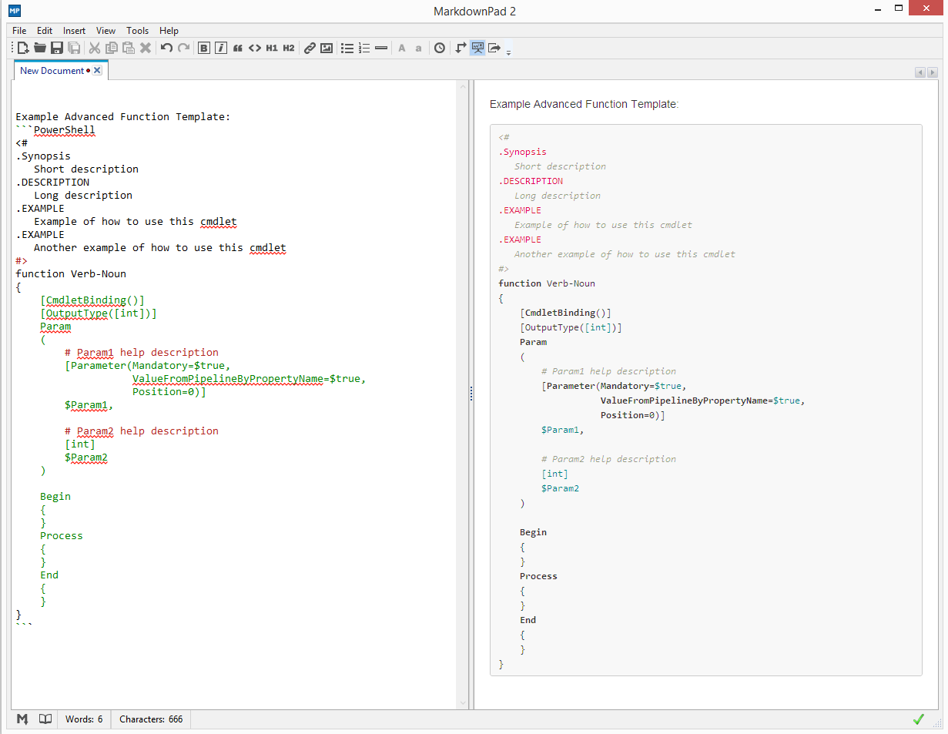
Task: Create a new document via toolbar icon
Action: [x=23, y=48]
